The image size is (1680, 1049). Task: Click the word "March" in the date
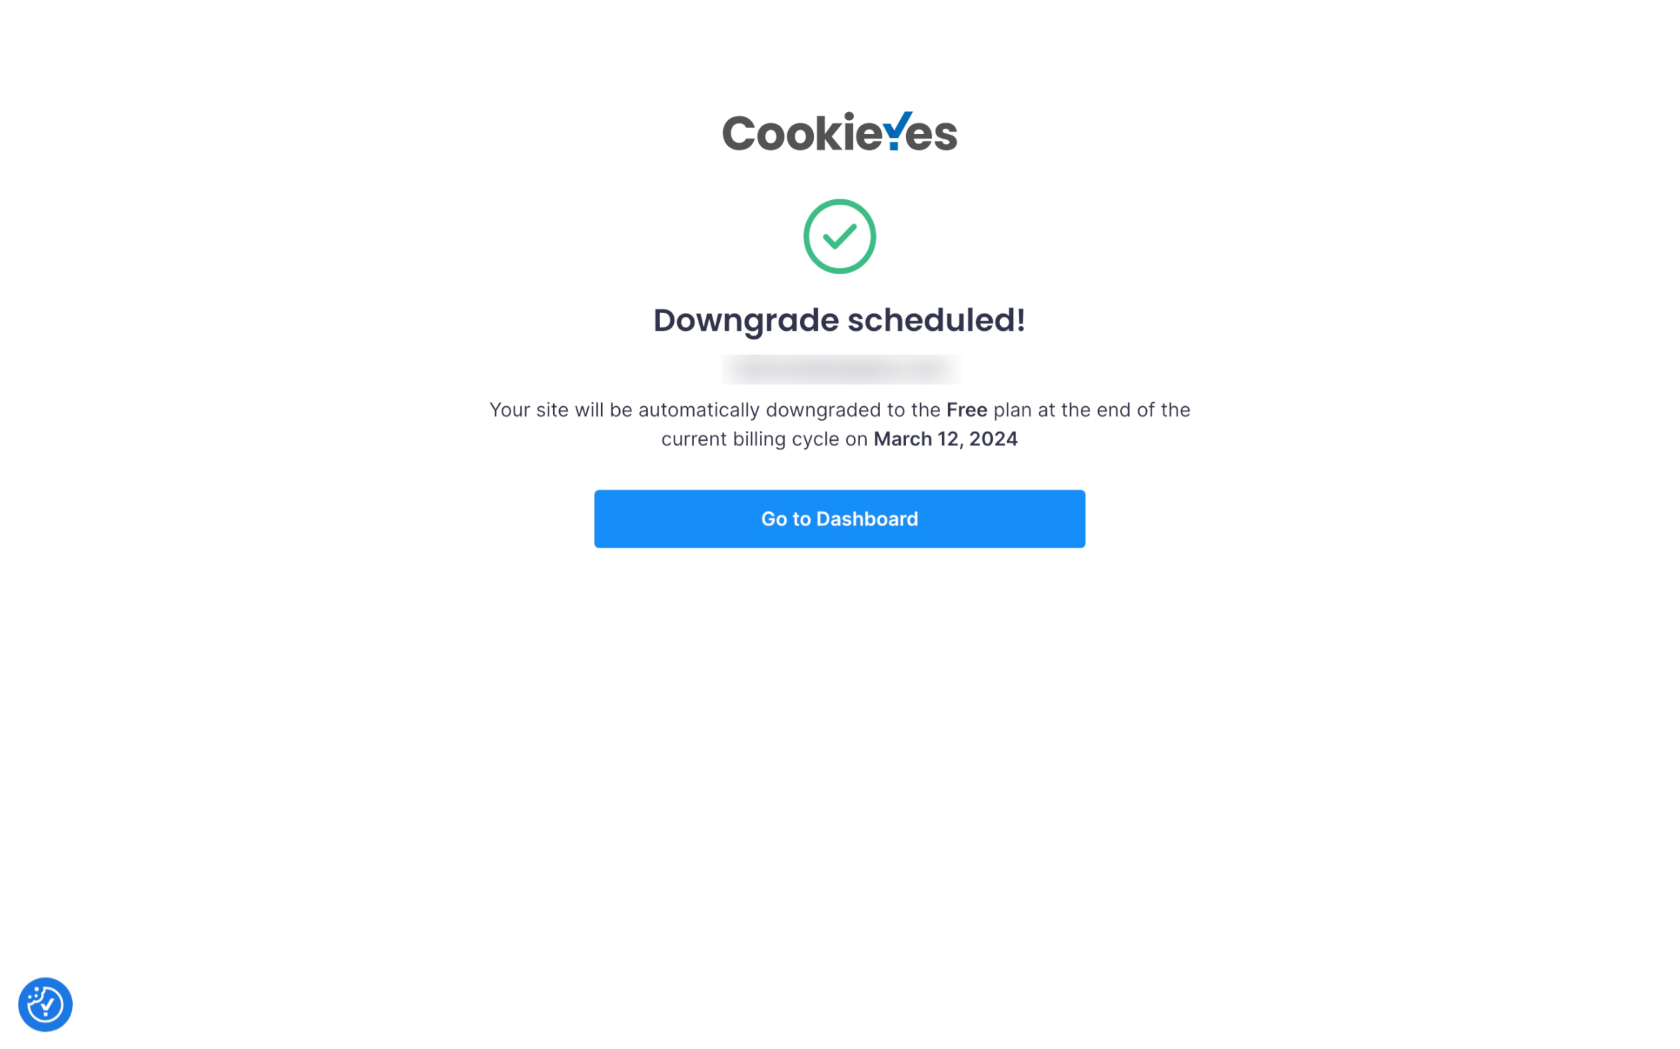902,439
